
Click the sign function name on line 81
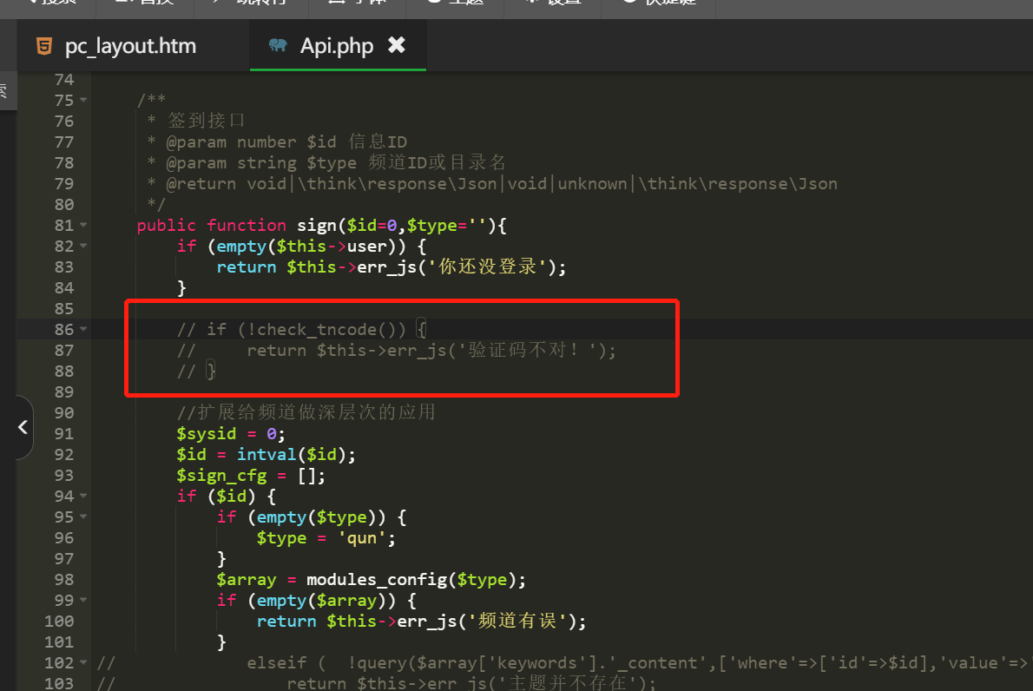tap(316, 226)
